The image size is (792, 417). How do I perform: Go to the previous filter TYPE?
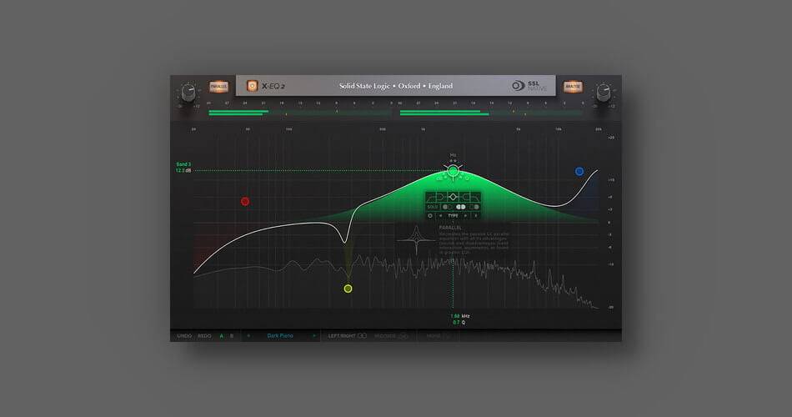click(x=441, y=215)
